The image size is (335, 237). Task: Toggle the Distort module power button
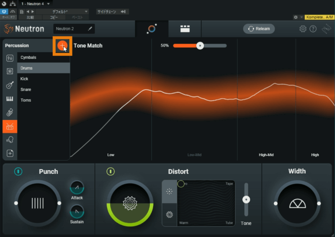[x=111, y=171]
